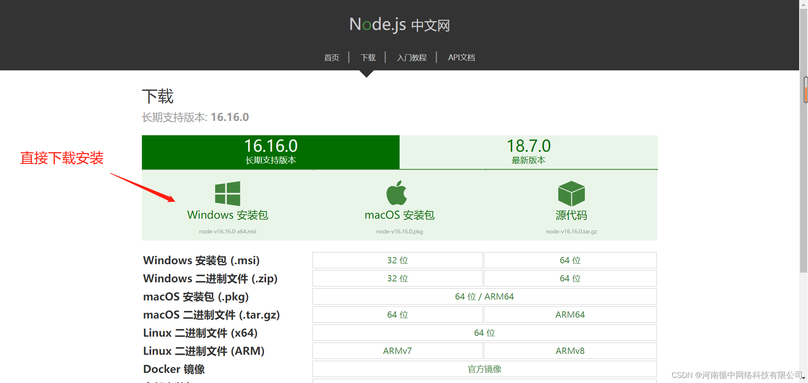Download macOS .pkg 64 位 / ARM64
The width and height of the screenshot is (808, 383).
485,297
